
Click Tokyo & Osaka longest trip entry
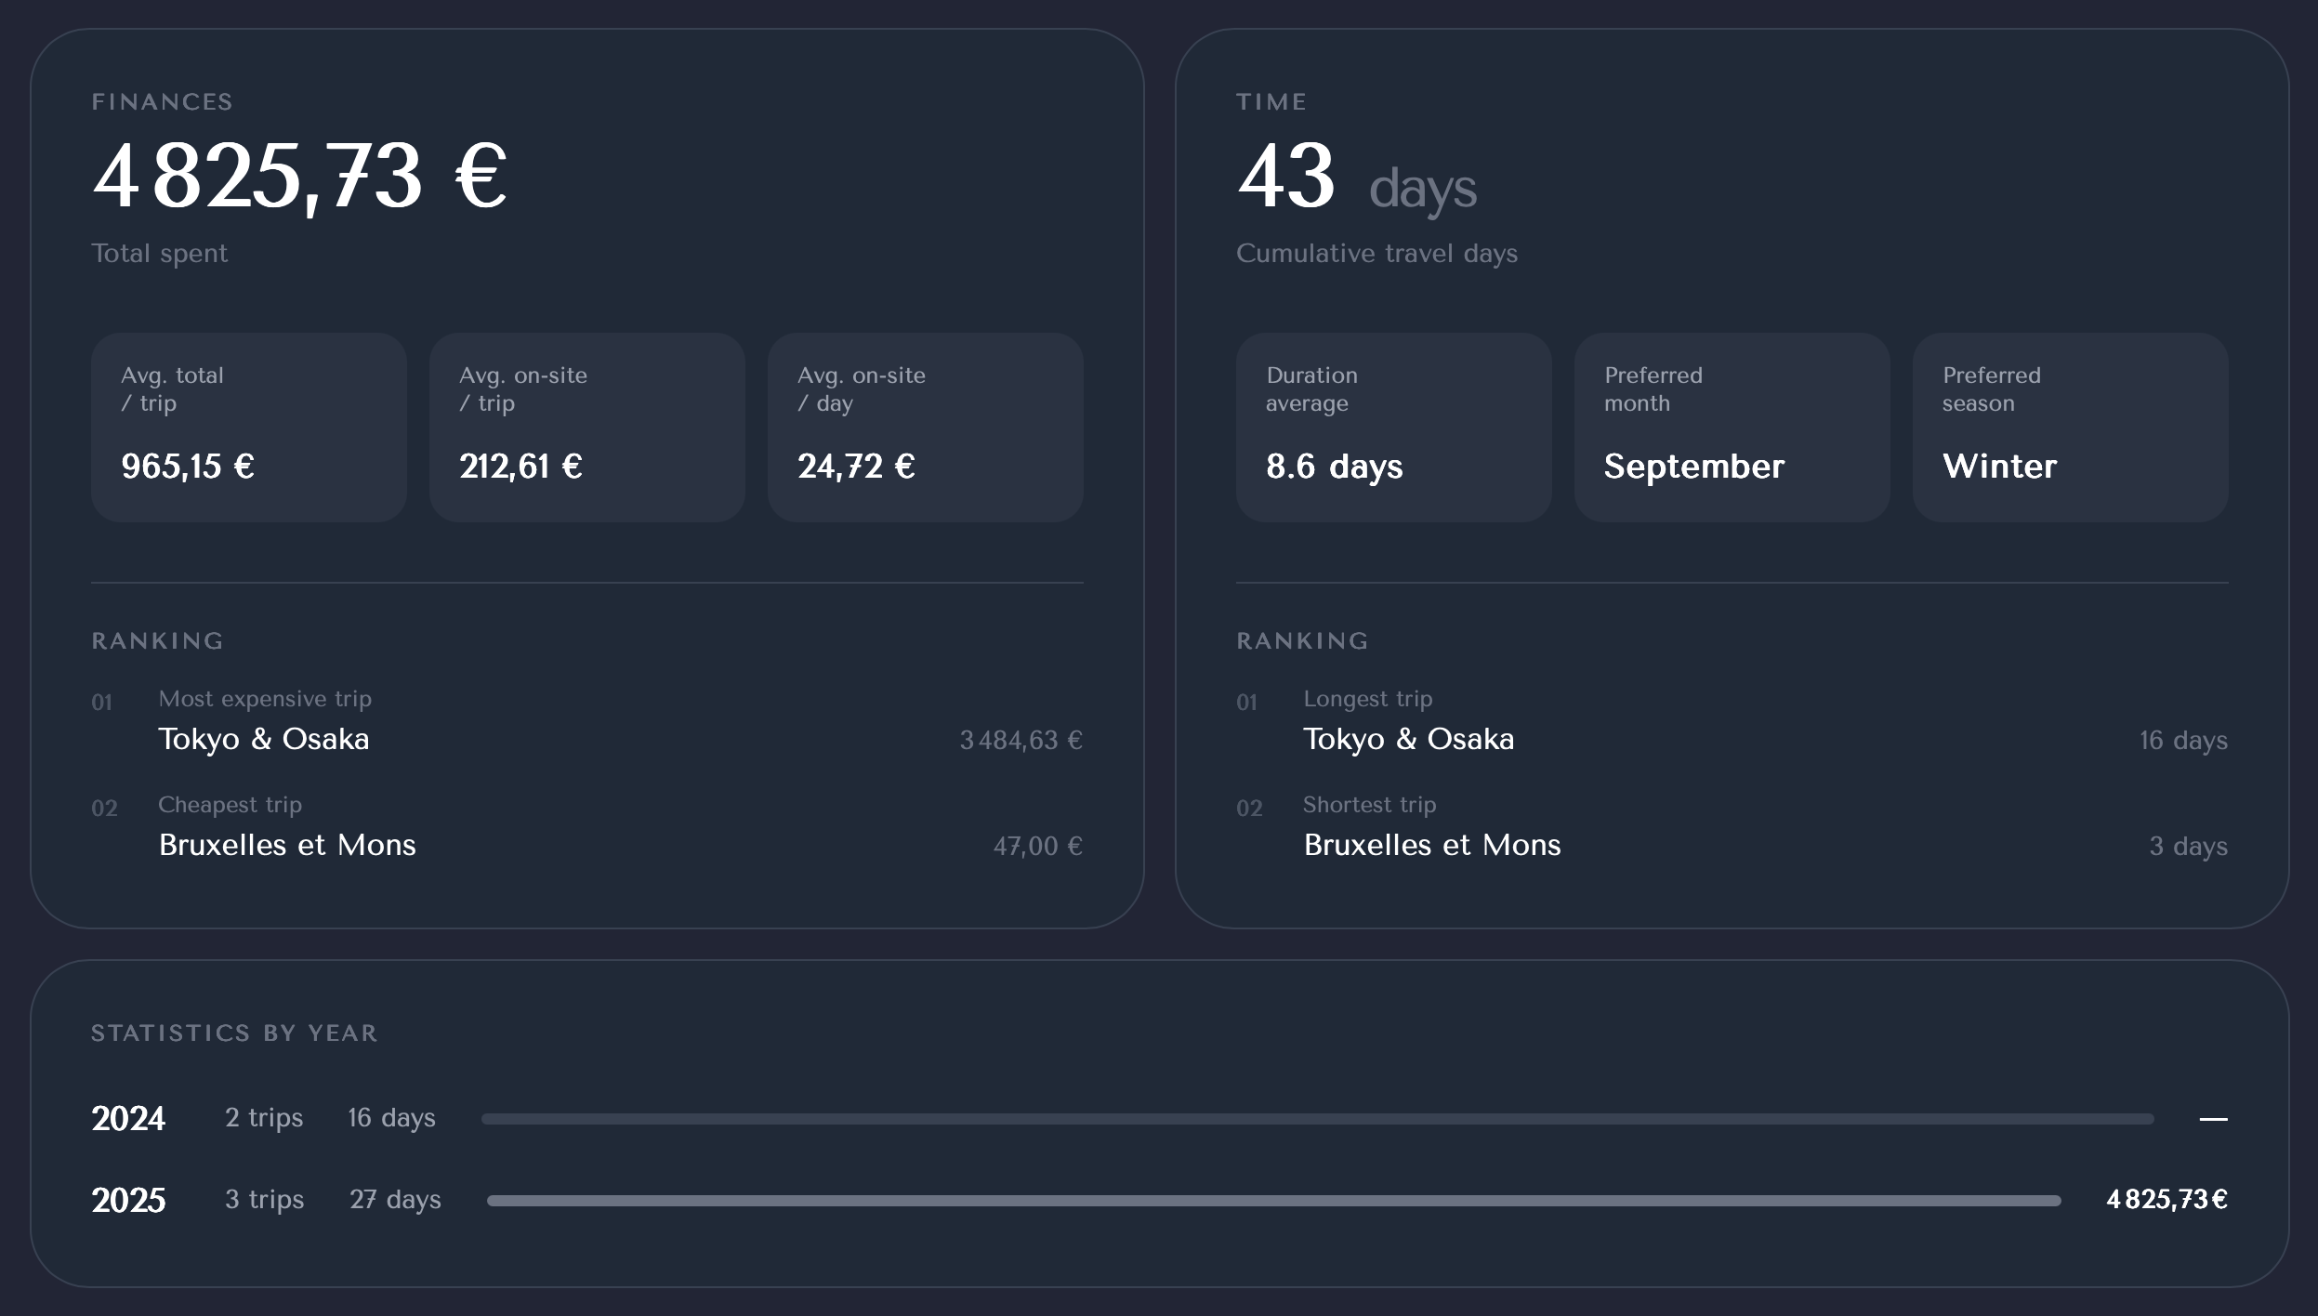1408,739
